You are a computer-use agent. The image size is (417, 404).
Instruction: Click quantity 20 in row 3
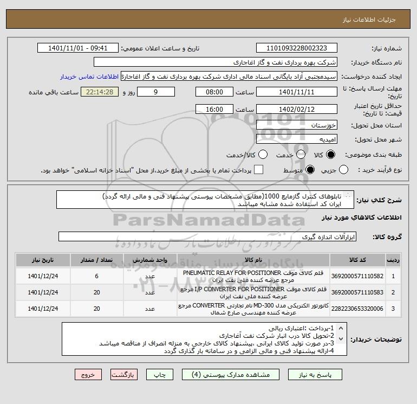coord(96,309)
